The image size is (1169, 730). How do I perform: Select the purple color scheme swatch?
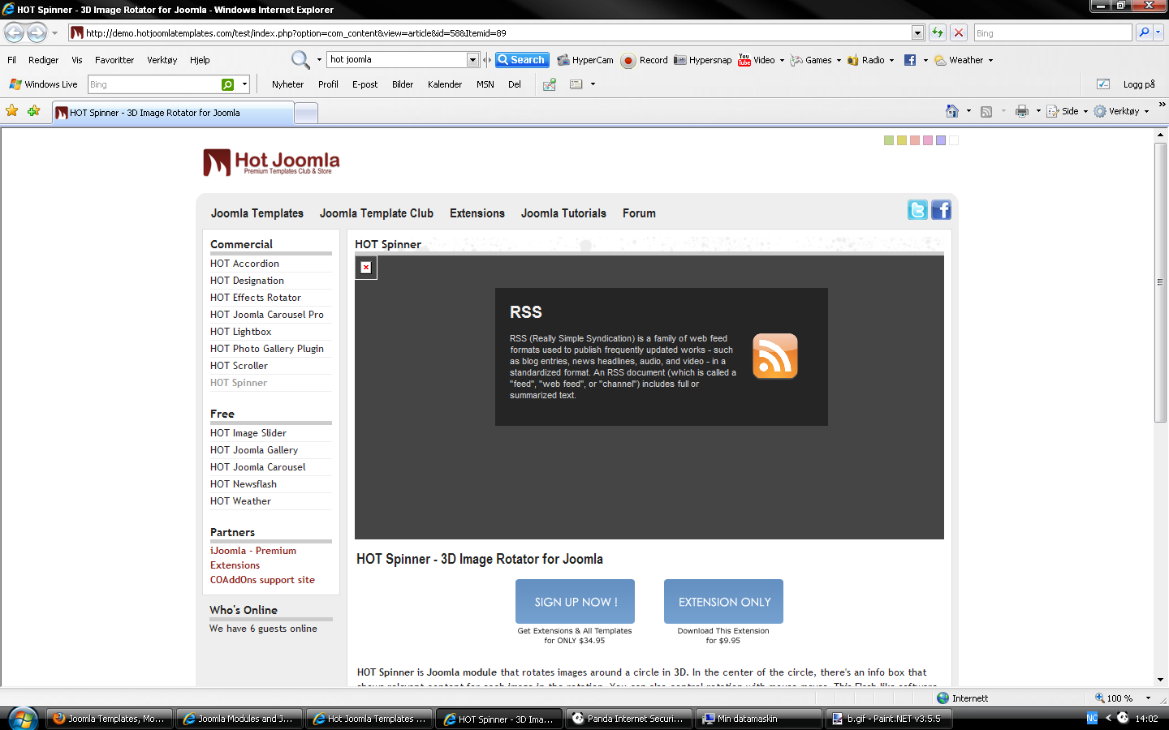pyautogui.click(x=941, y=140)
